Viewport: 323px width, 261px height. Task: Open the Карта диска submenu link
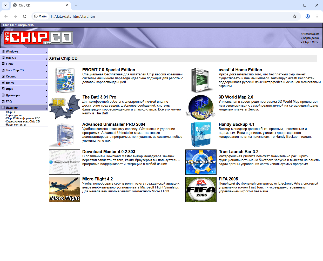pos(14,115)
